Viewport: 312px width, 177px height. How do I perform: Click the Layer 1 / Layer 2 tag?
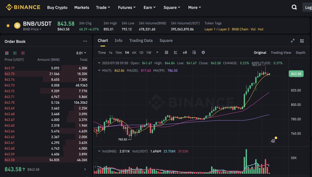click(x=217, y=29)
